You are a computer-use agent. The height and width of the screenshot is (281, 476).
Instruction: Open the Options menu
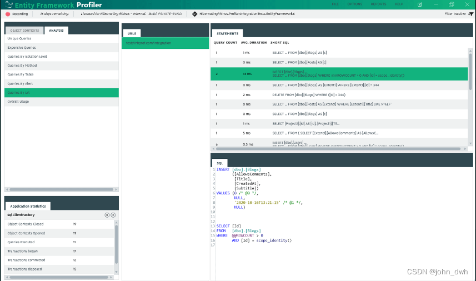(x=354, y=4)
